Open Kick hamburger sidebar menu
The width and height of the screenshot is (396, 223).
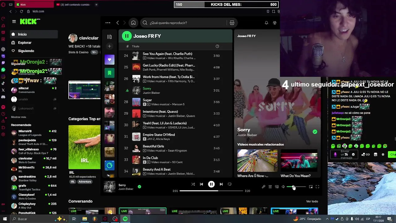click(14, 21)
